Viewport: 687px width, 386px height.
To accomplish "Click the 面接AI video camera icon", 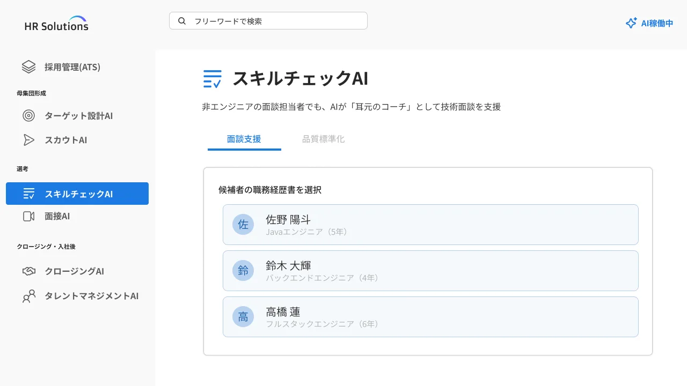I will coord(28,217).
